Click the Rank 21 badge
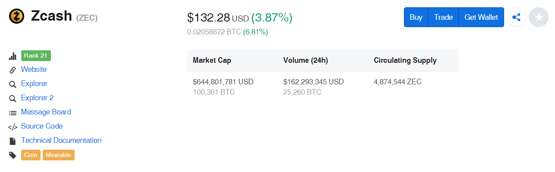Viewport: 555px width, 172px height. tap(36, 55)
